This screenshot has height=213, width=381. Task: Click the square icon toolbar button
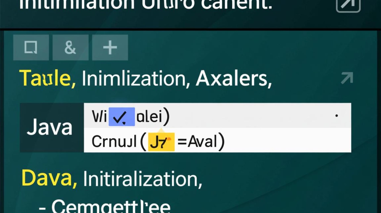pos(31,47)
